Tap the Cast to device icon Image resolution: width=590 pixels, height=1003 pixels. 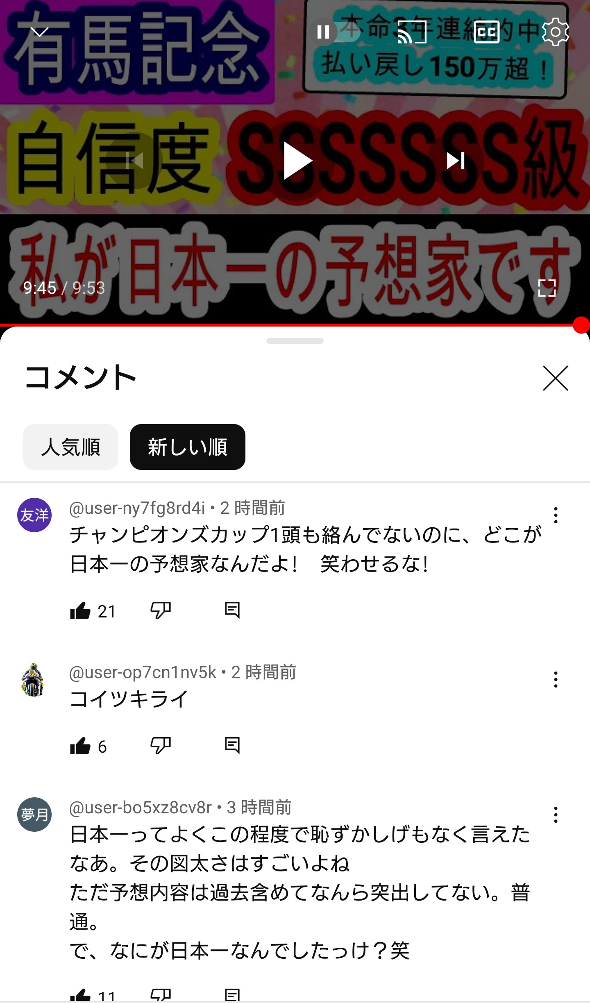[x=412, y=32]
